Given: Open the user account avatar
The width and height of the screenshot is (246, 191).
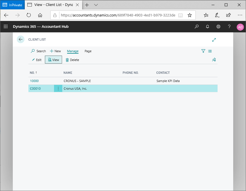Looking at the screenshot, I should (x=240, y=27).
